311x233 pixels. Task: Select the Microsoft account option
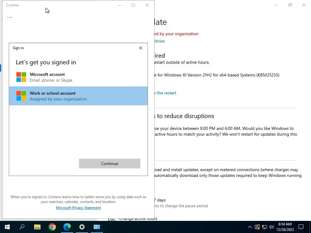(x=78, y=77)
